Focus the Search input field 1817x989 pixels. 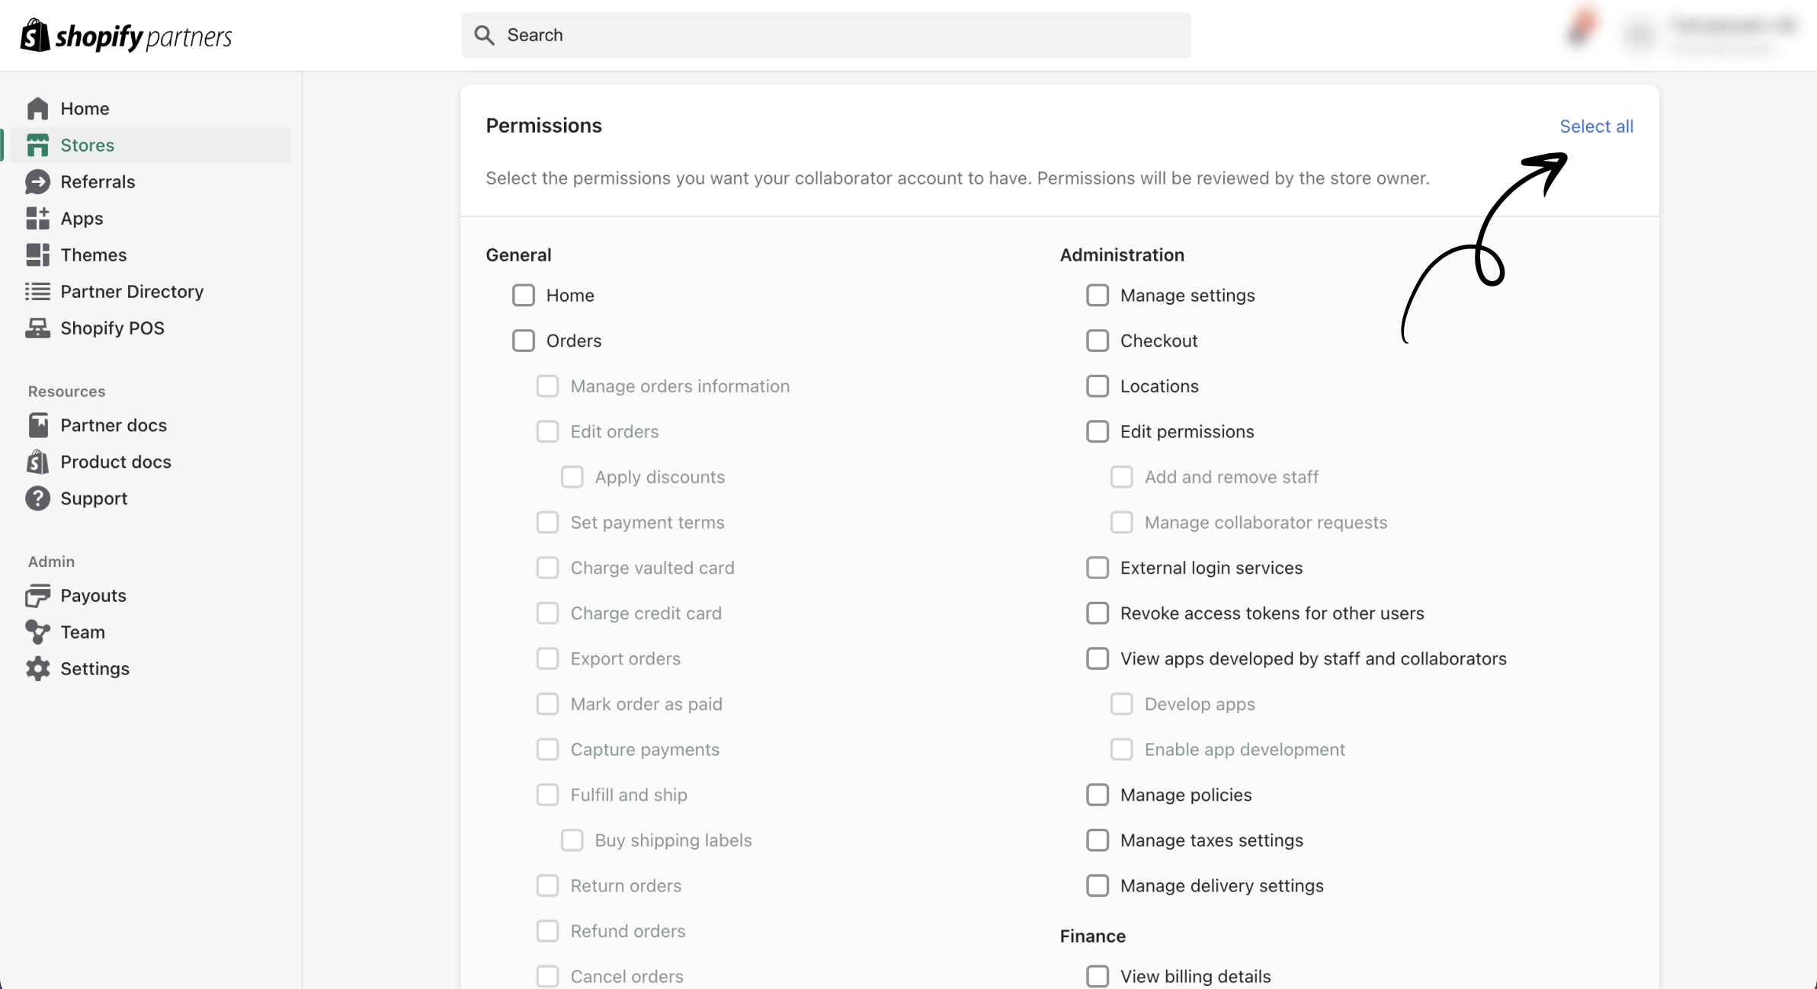[x=826, y=35]
